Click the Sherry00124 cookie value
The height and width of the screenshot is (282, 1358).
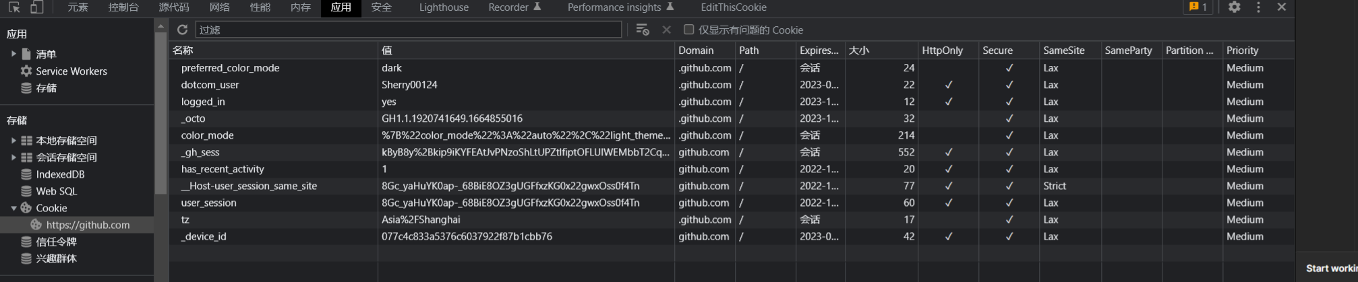pos(409,85)
